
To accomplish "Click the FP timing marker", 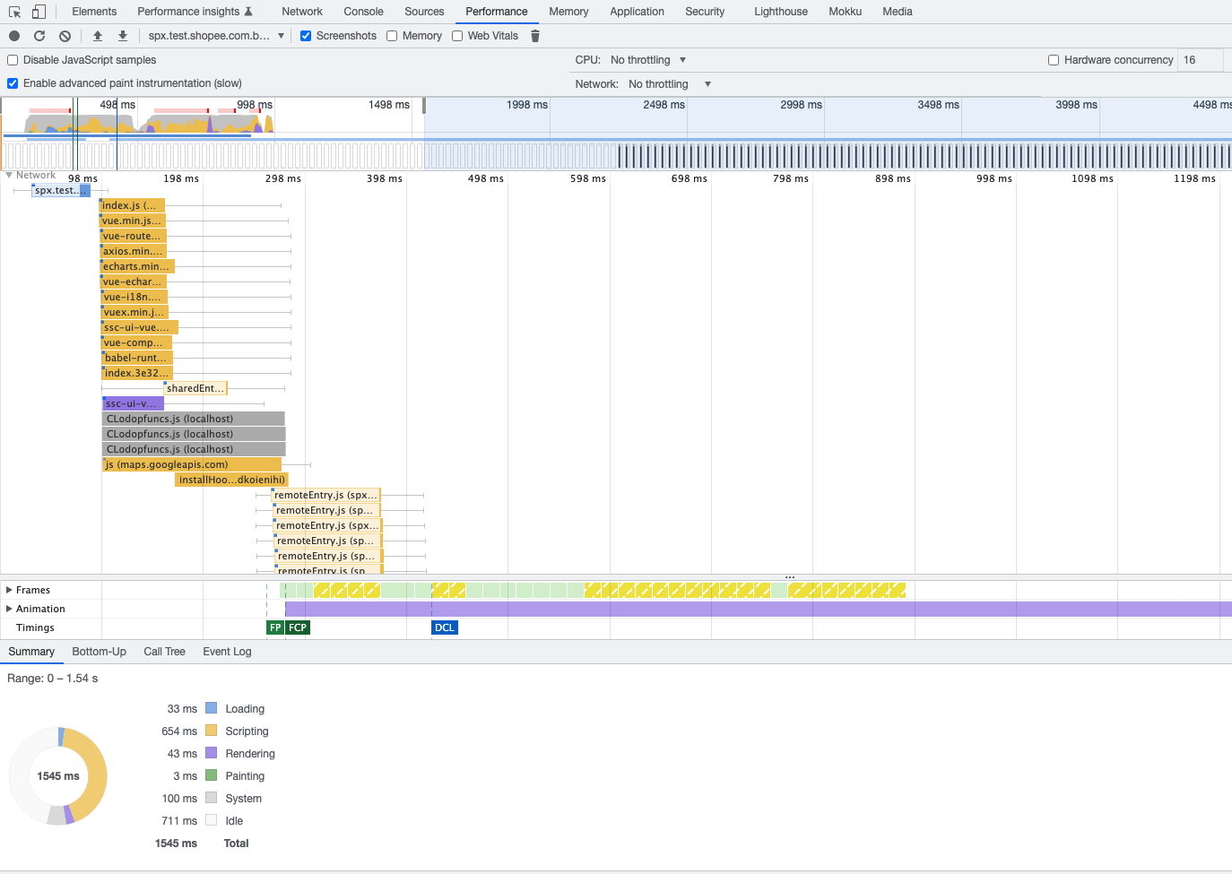I will tap(275, 627).
